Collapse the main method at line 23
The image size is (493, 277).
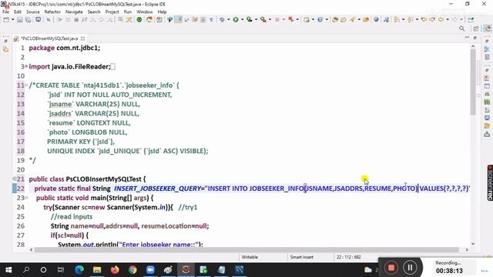pyautogui.click(x=26, y=198)
